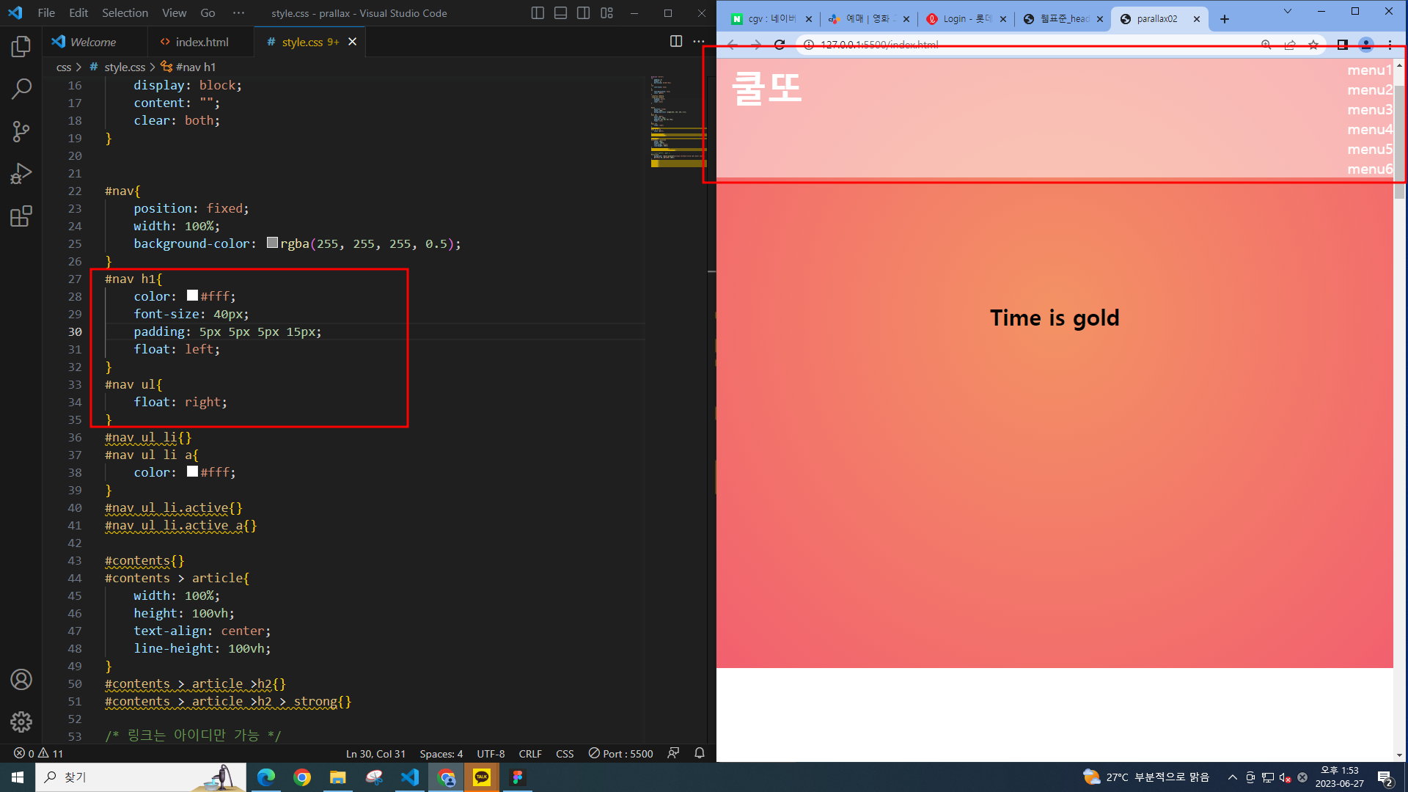Expand the menu bar overflow ellipsis
Screen dimensions: 1408x792
pyautogui.click(x=238, y=13)
